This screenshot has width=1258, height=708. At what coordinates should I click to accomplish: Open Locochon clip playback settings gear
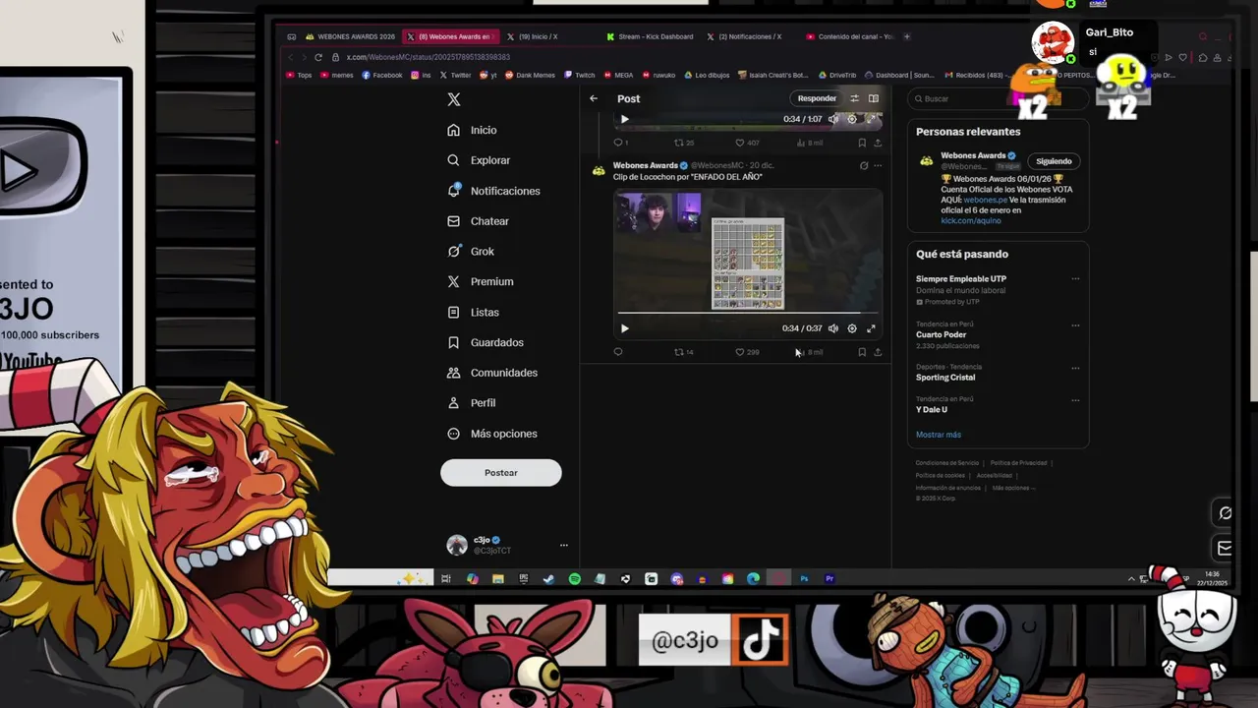tap(852, 328)
